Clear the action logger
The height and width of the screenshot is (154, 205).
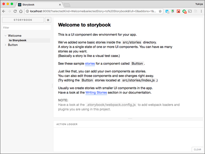pos(197,150)
